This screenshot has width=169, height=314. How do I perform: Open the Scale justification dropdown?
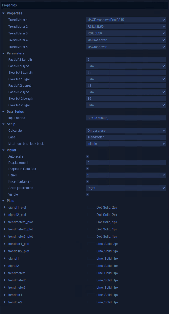tap(126, 188)
